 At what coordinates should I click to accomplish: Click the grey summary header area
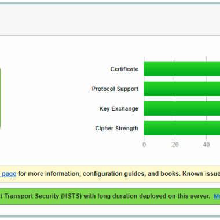click(110, 20)
